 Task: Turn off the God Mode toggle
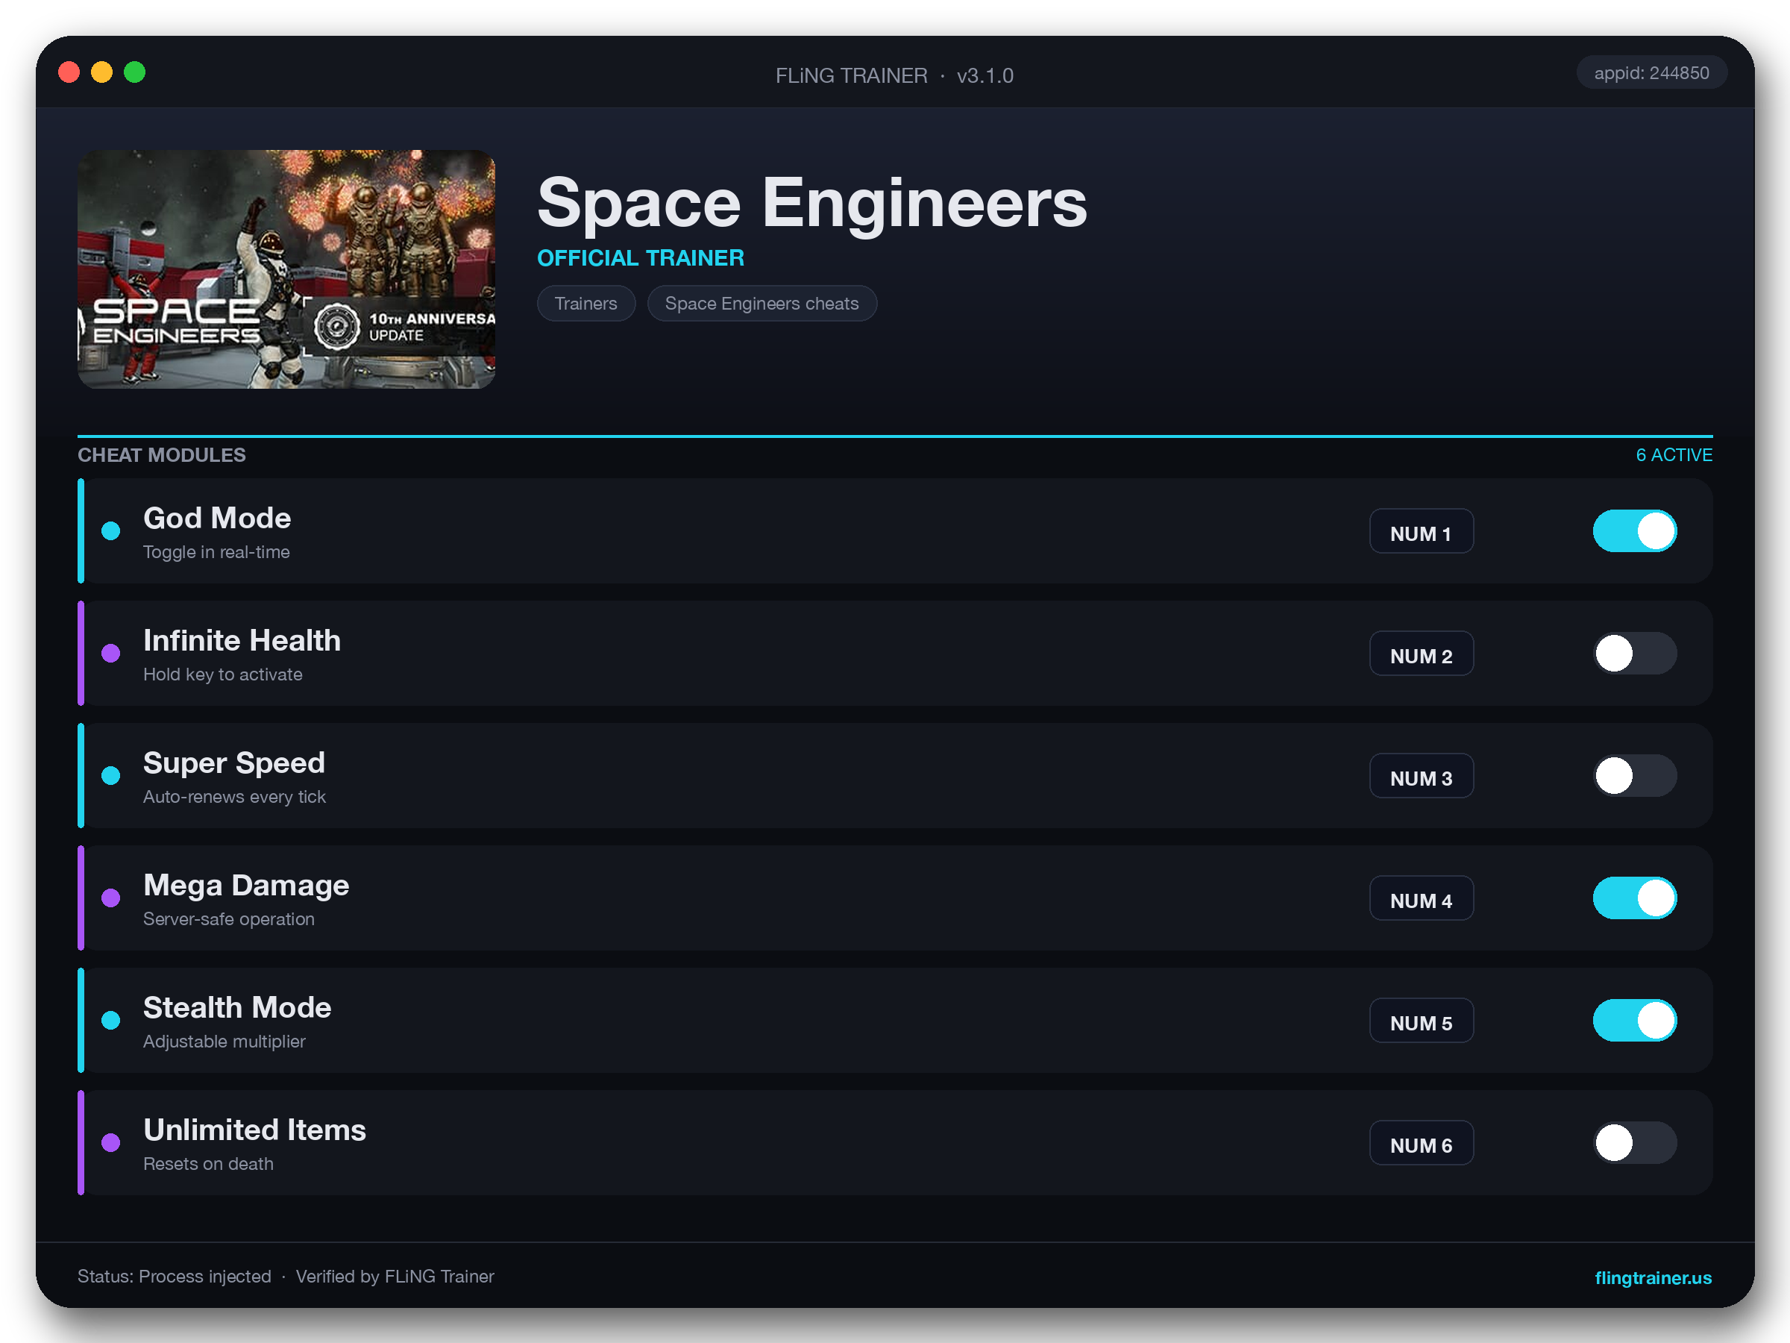click(1635, 531)
